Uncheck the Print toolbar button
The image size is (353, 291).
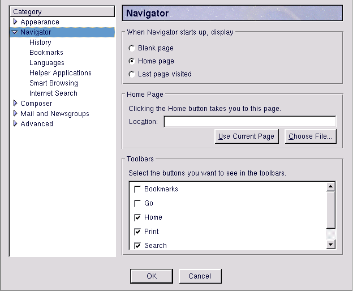(137, 232)
